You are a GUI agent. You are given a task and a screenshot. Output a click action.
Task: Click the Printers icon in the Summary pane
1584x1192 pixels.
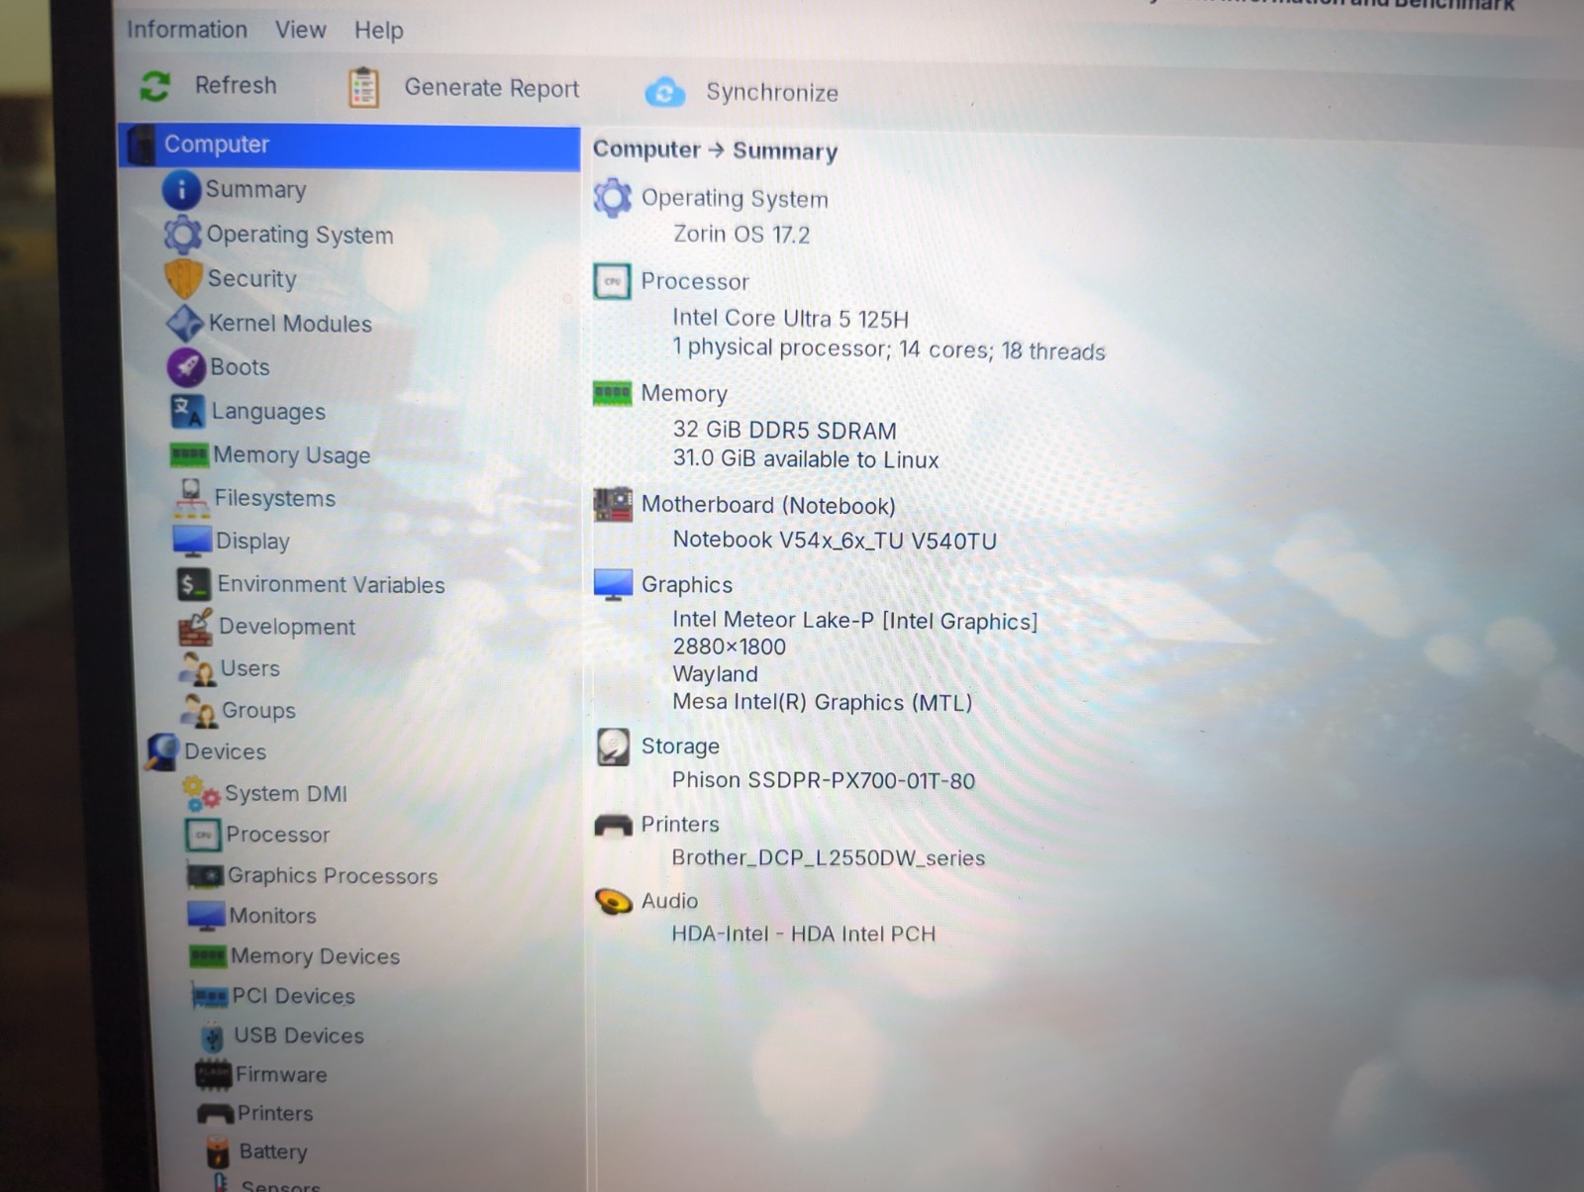(x=614, y=825)
